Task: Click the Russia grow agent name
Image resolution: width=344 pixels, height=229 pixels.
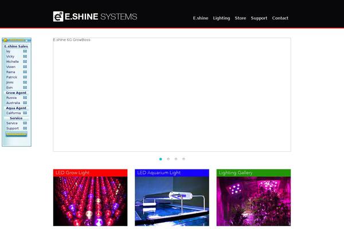Action: click(x=11, y=98)
